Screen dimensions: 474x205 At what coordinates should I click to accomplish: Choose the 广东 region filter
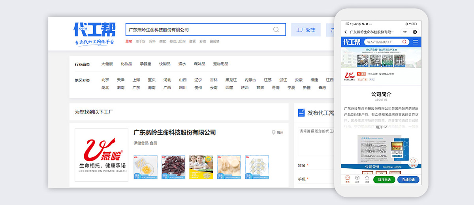click(x=136, y=88)
